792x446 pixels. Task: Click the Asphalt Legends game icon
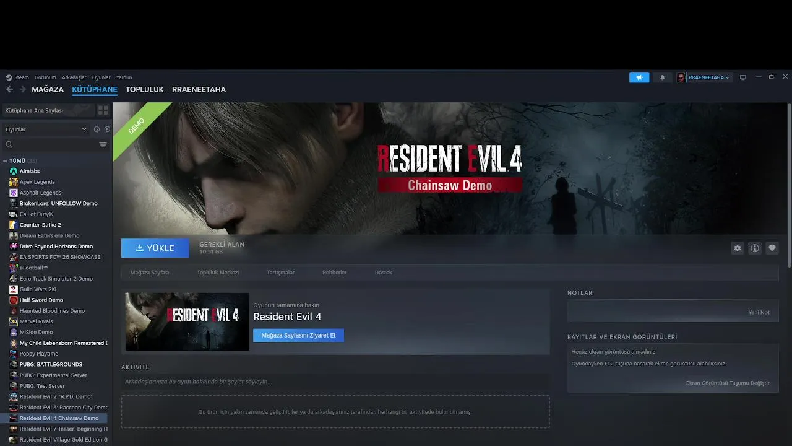tap(14, 193)
